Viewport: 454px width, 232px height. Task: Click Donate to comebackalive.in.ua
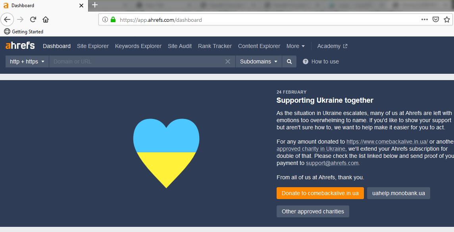320,193
